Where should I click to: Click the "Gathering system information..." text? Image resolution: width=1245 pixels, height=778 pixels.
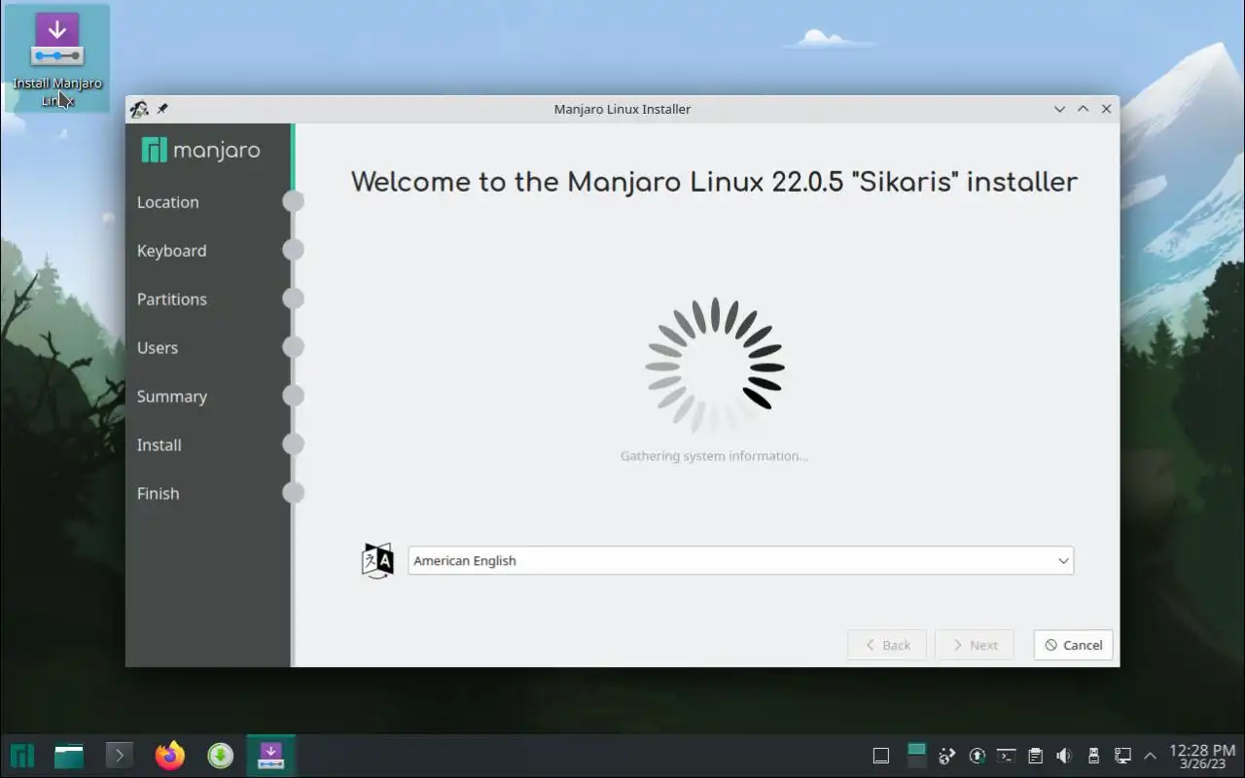coord(714,456)
